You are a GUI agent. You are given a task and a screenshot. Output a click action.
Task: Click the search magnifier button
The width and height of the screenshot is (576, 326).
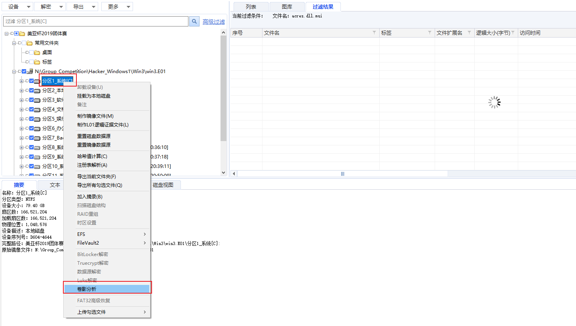point(194,21)
